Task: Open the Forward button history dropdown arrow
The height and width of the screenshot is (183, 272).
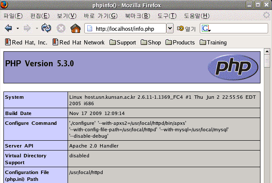Action: coord(37,28)
